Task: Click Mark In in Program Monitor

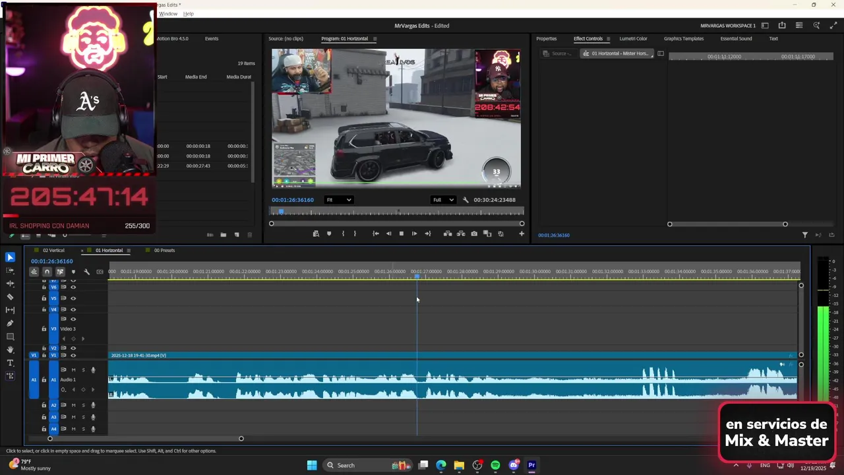Action: click(343, 234)
